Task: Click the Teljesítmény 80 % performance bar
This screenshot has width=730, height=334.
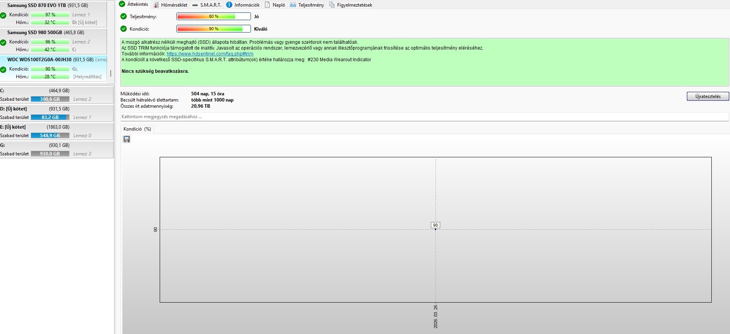Action: tap(214, 16)
